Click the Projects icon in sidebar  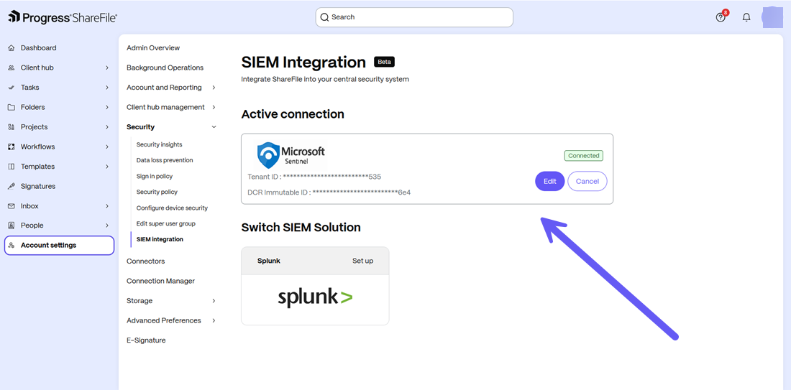click(x=11, y=127)
